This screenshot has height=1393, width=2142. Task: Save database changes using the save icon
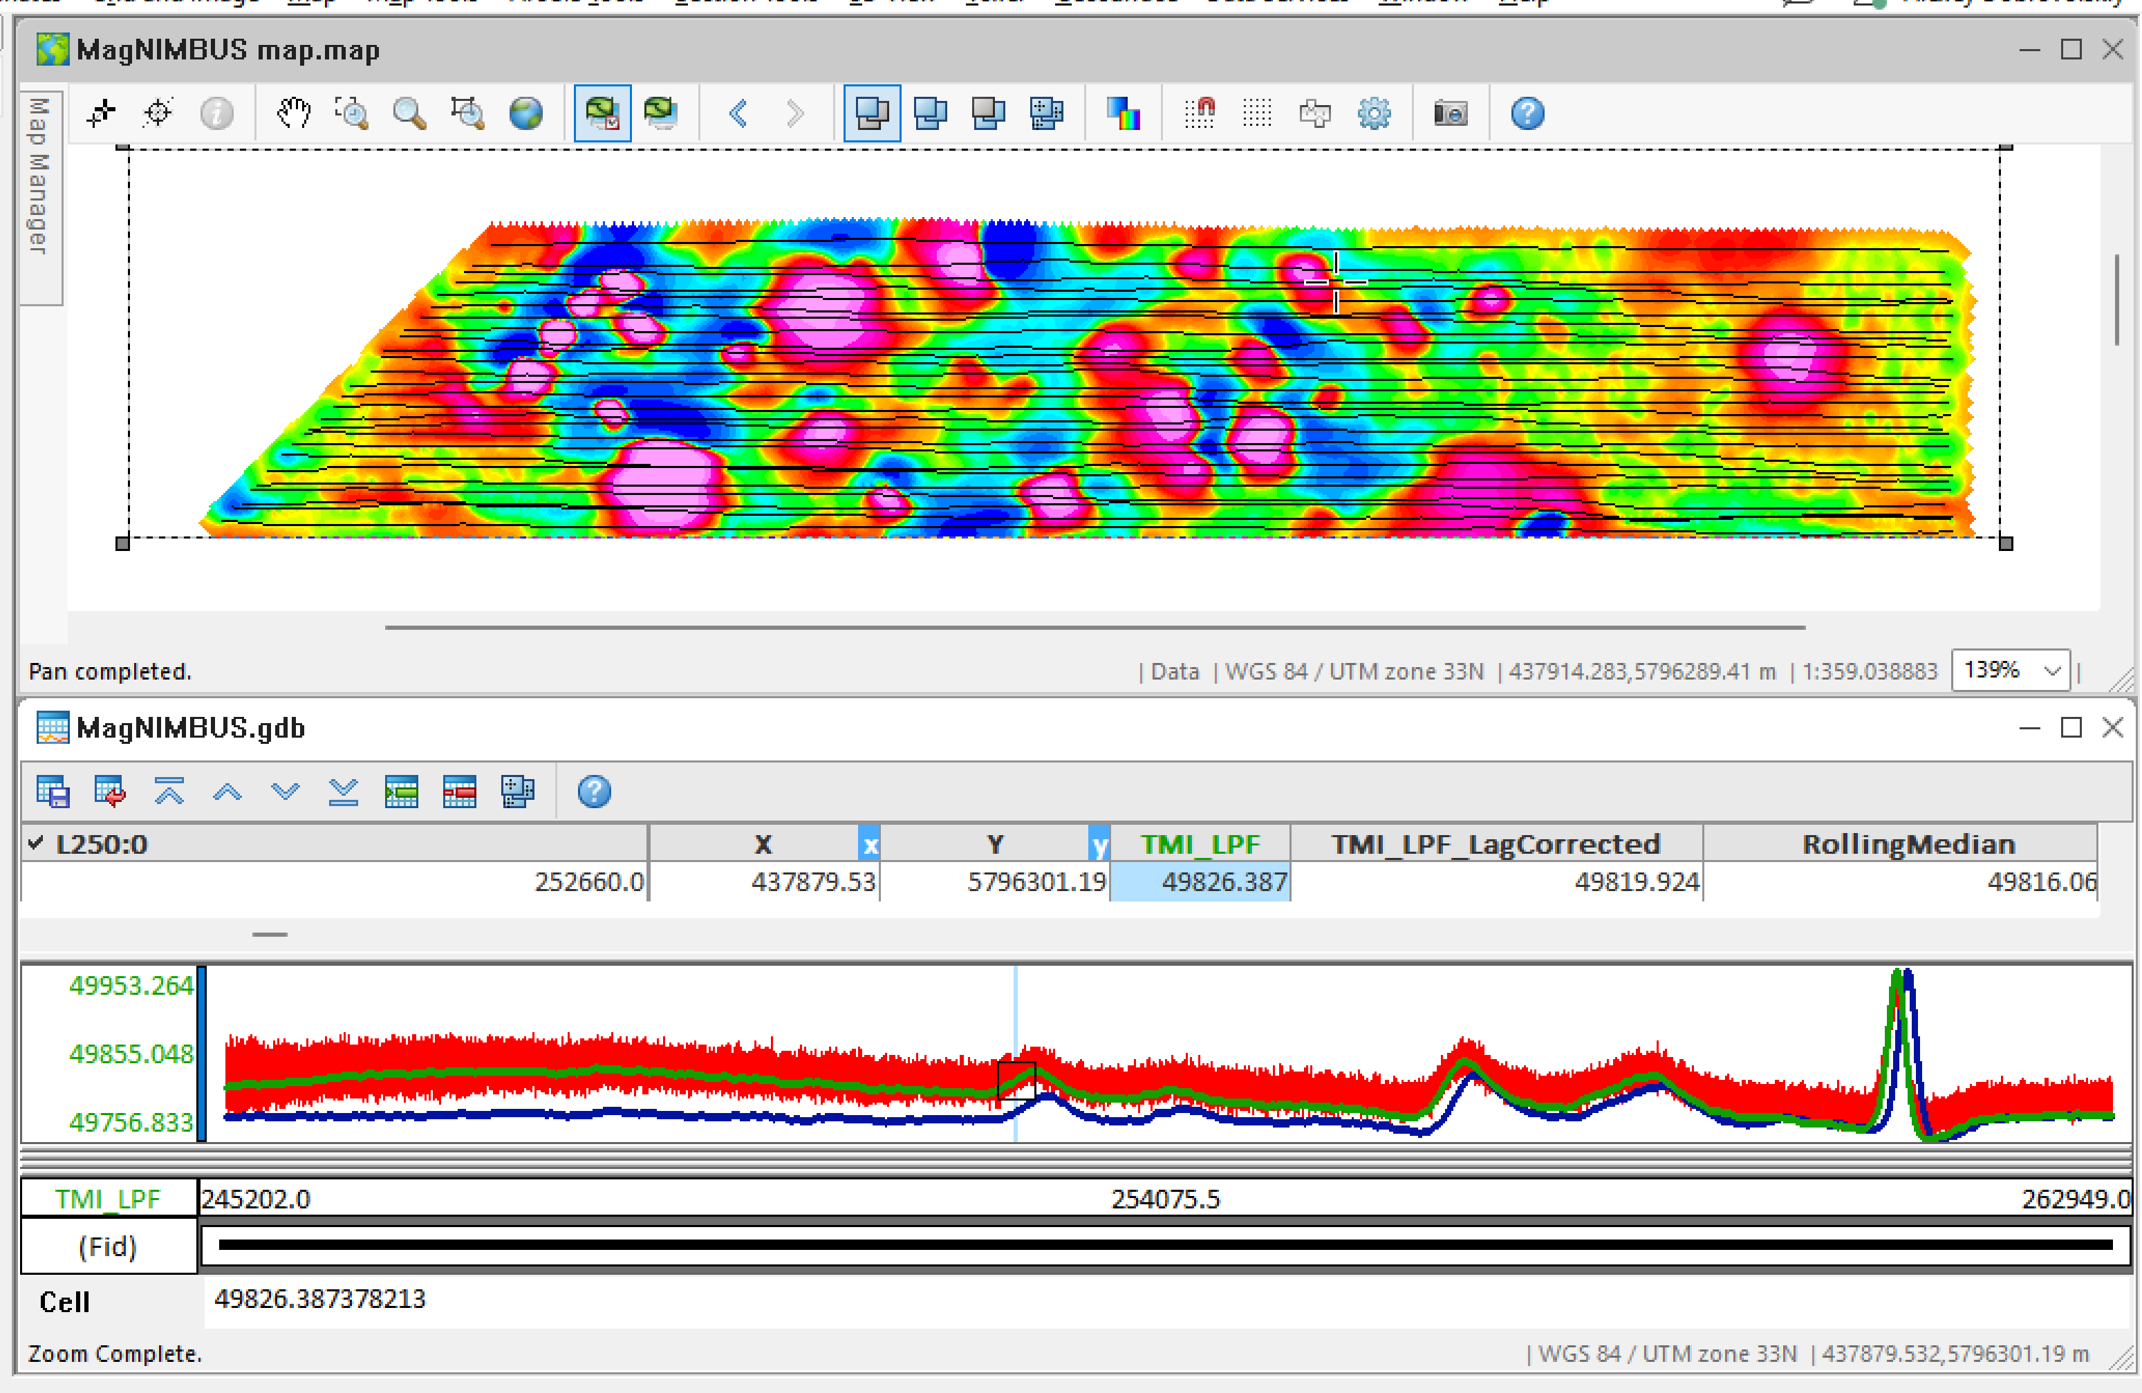pos(52,792)
